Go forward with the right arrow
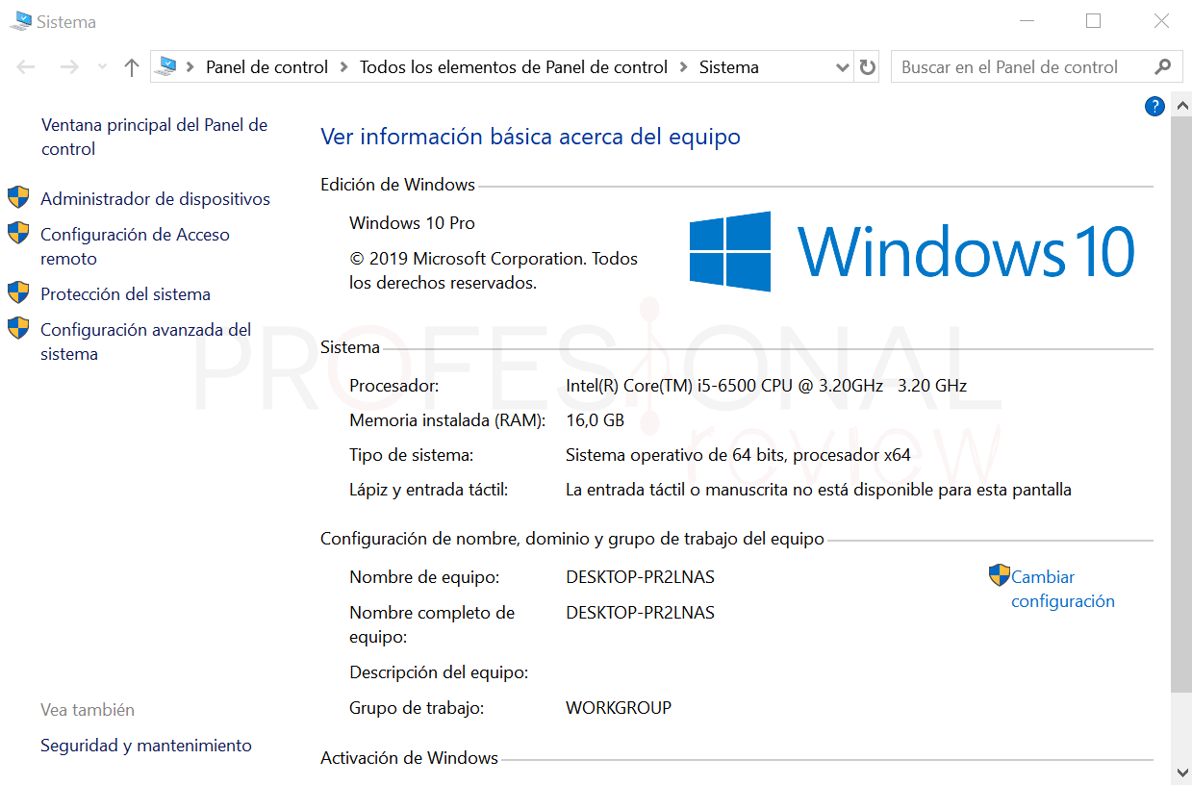Viewport: 1192px width, 785px height. (x=69, y=67)
